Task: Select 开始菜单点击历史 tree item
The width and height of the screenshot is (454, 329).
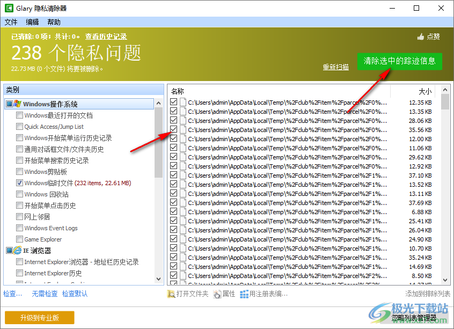Action: (x=50, y=206)
